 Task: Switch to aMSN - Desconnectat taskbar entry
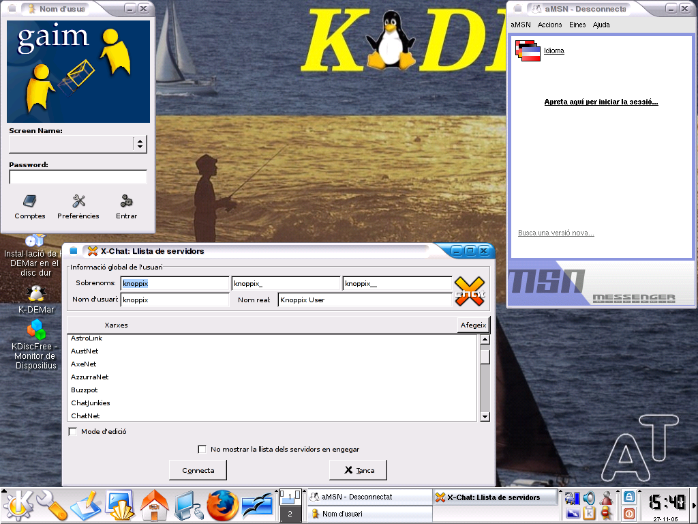point(369,497)
